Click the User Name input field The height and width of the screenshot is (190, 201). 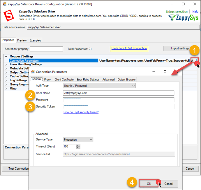point(119,93)
